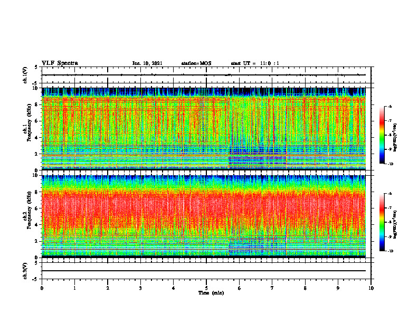The width and height of the screenshot is (418, 323).
Task: Click time-axis tick label "7"
Action: tap(272, 288)
